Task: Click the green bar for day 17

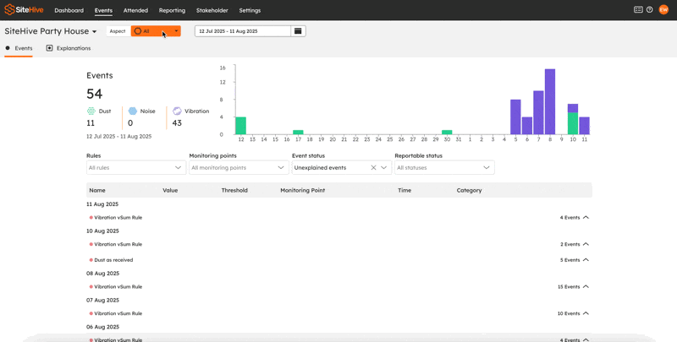Action: pos(298,133)
